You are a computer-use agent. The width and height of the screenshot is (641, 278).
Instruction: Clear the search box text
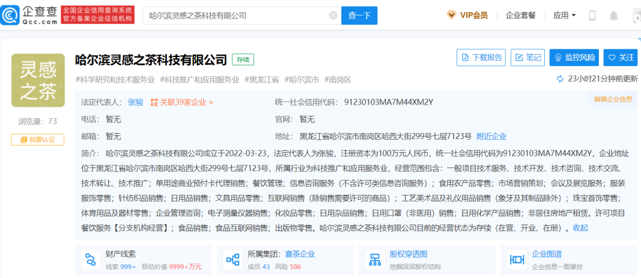pos(333,15)
